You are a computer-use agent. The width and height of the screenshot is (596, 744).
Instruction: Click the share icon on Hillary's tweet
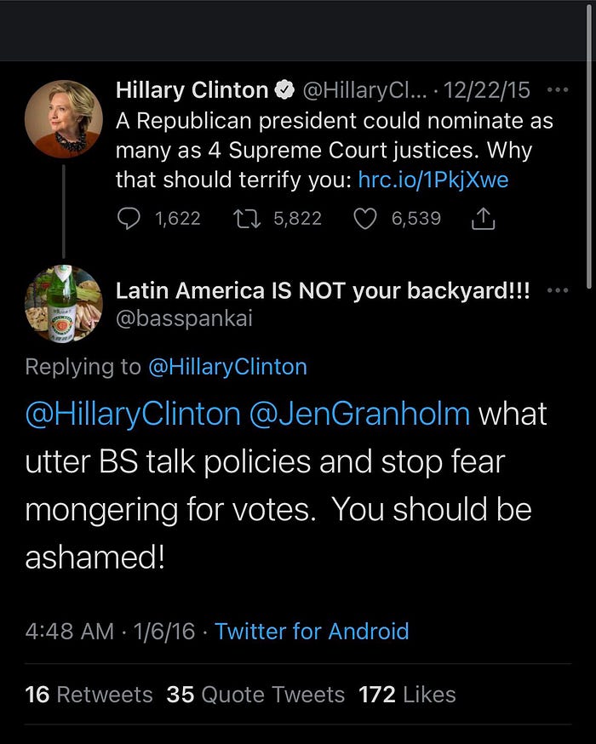coord(483,219)
